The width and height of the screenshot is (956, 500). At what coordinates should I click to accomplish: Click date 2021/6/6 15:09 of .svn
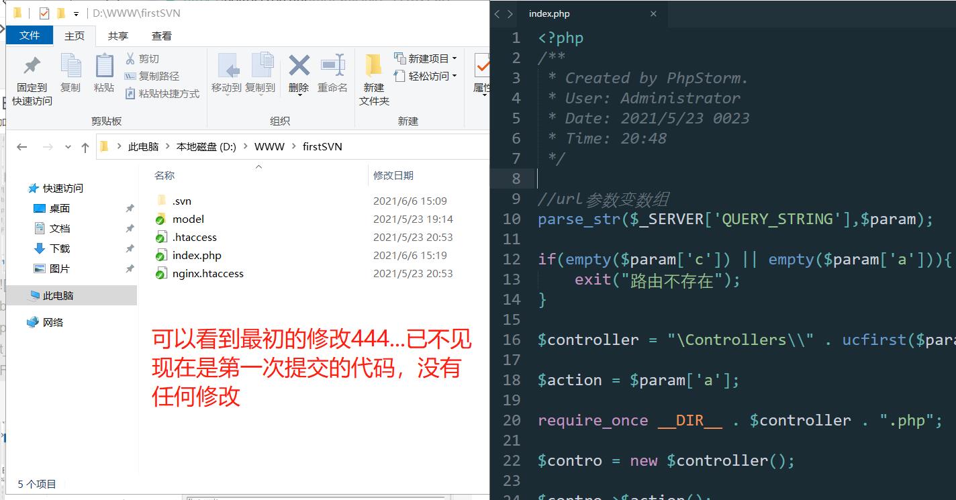[x=410, y=201]
